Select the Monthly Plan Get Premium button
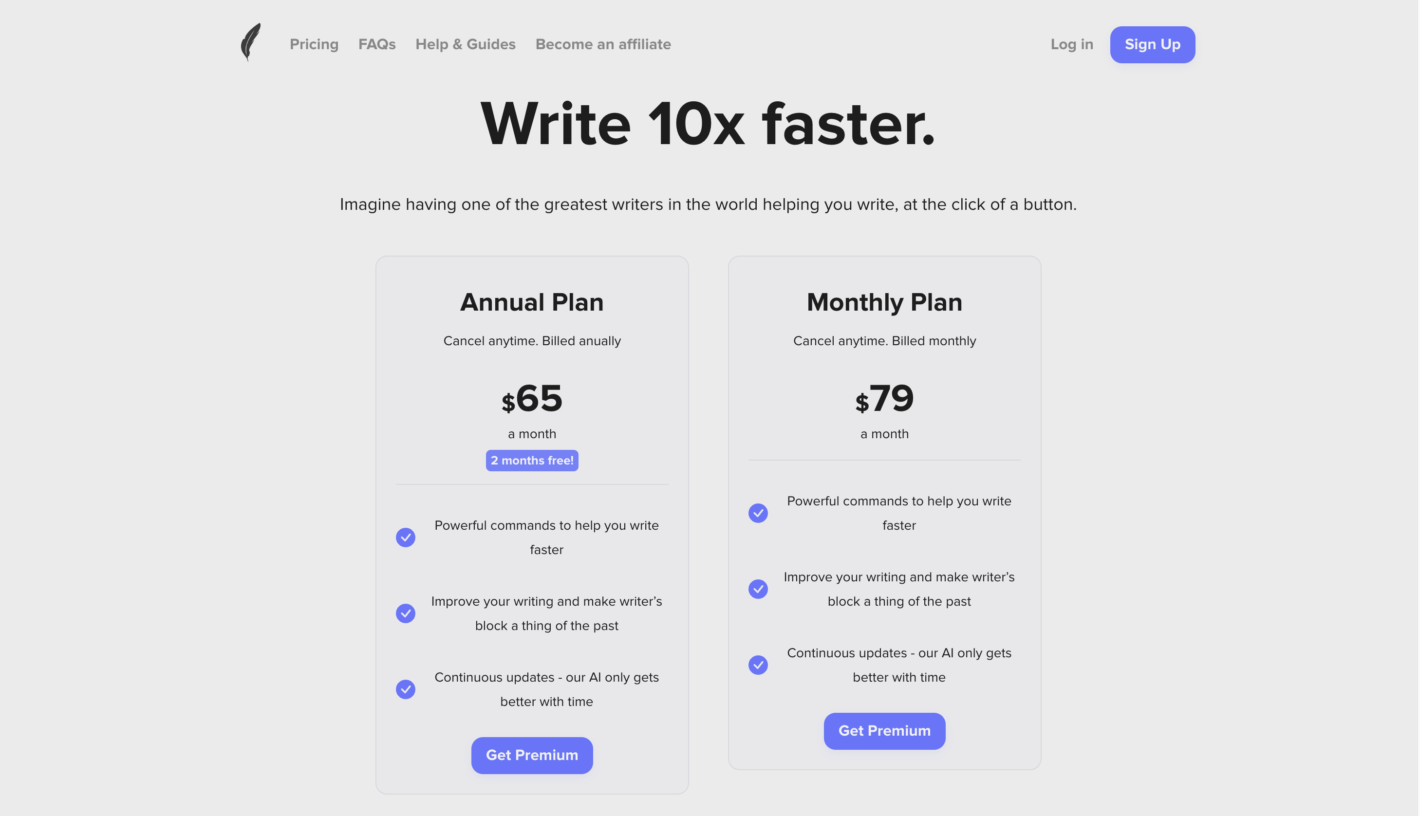 [x=883, y=730]
